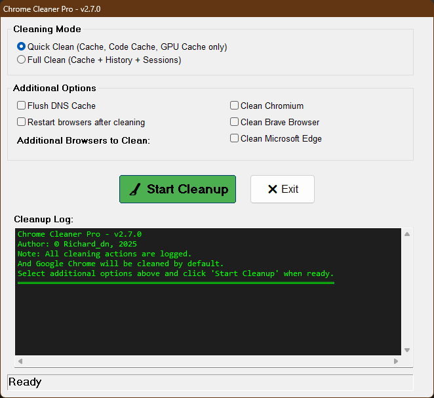This screenshot has width=434, height=398.
Task: Click the first log line 'Chrome Cleaner Pro - v2.7.0'
Action: coord(79,234)
